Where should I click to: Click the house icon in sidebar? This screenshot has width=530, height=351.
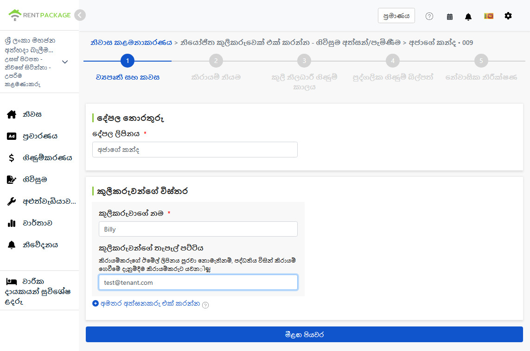pos(12,114)
